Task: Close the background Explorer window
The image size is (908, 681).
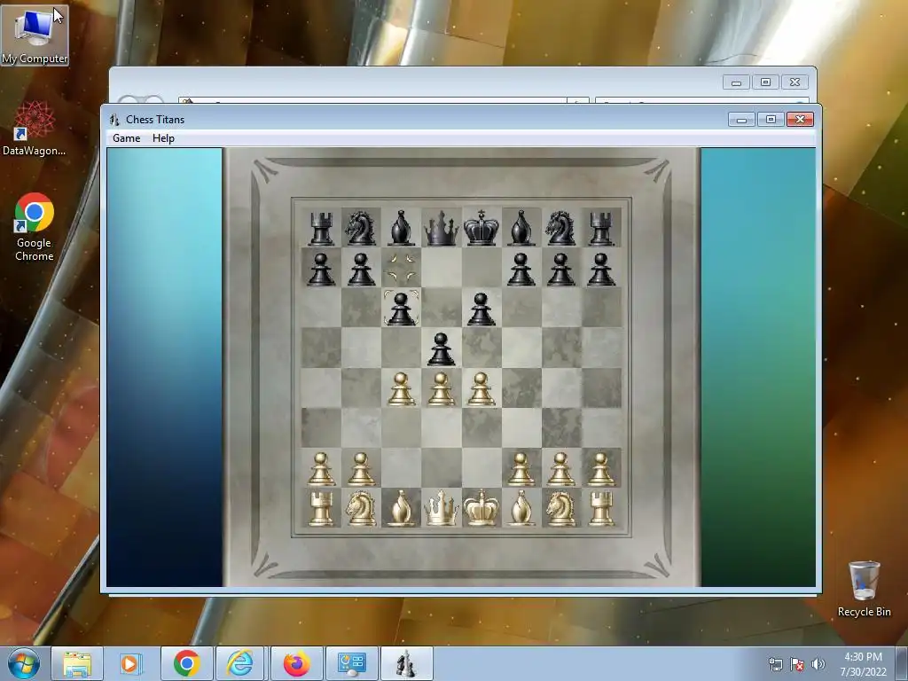Action: (x=795, y=82)
